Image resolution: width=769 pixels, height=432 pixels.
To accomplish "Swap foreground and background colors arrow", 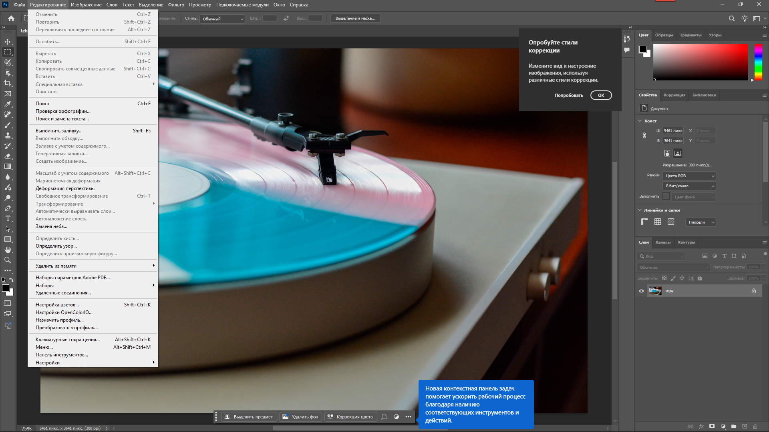I will [11, 280].
